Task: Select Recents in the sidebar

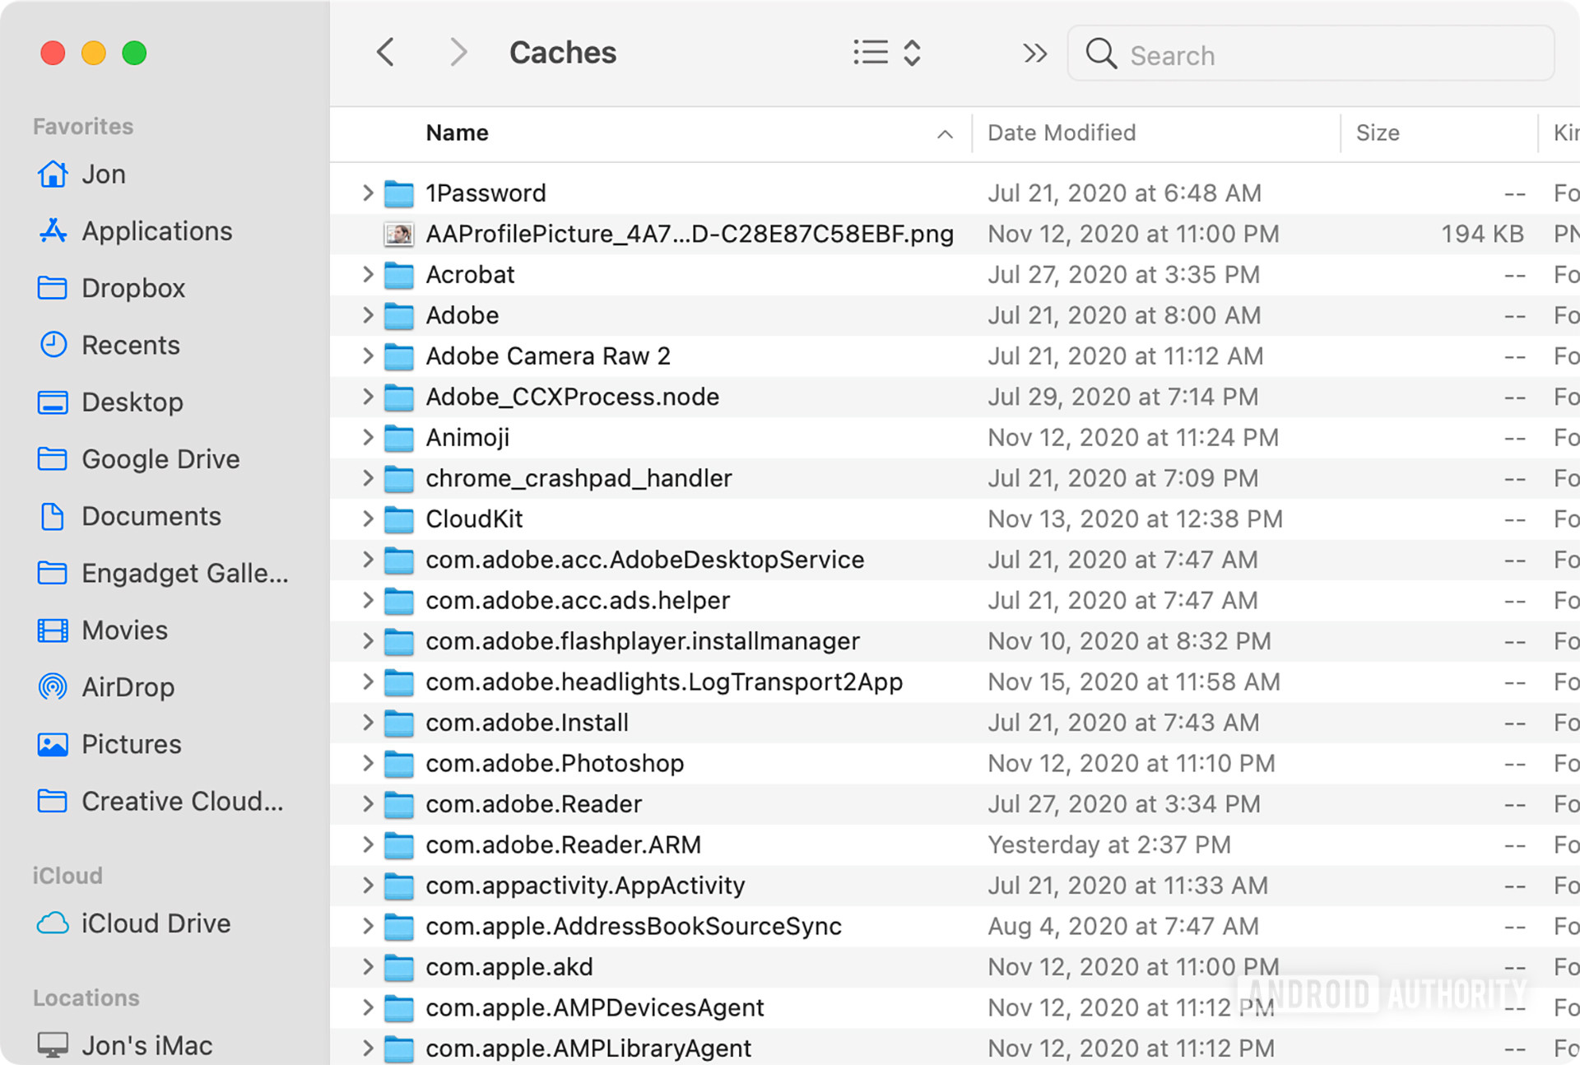Action: (x=130, y=345)
